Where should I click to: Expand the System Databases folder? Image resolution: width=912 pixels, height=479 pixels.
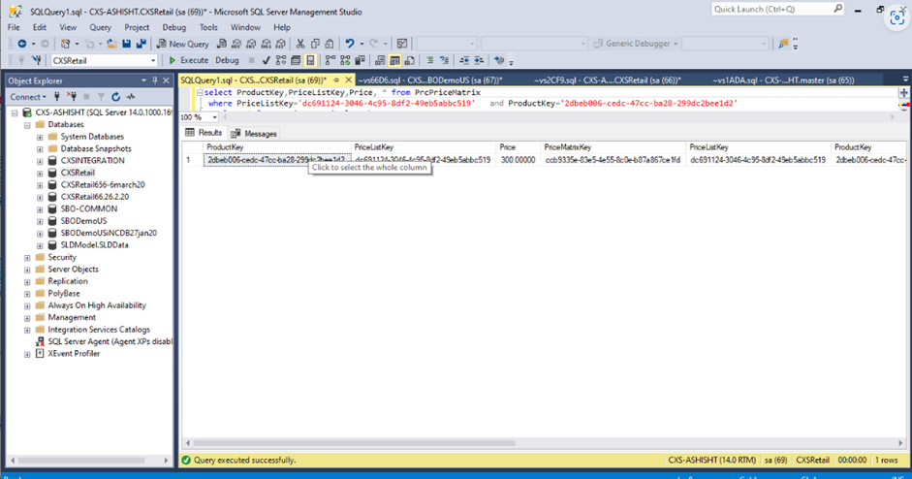[40, 138]
